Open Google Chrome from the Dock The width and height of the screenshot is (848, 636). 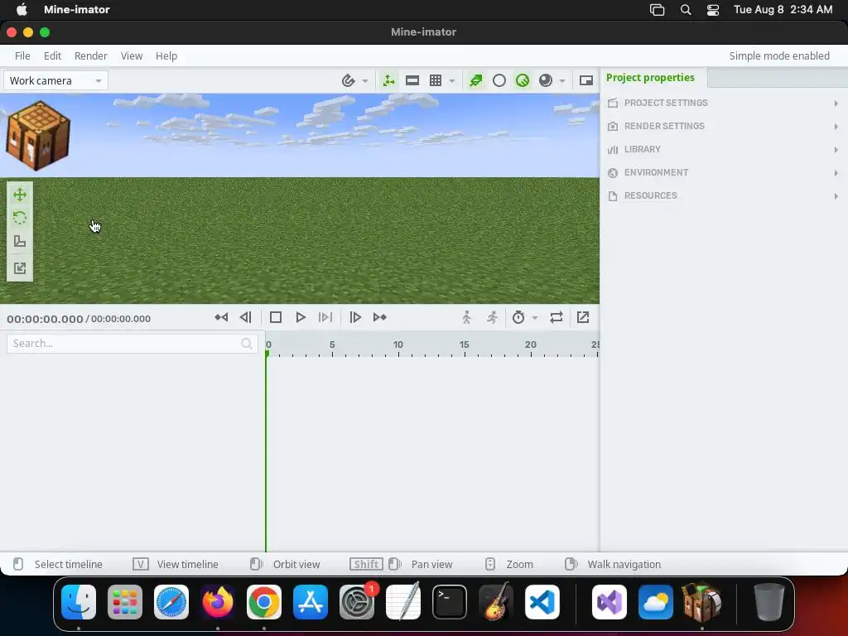[x=264, y=602]
